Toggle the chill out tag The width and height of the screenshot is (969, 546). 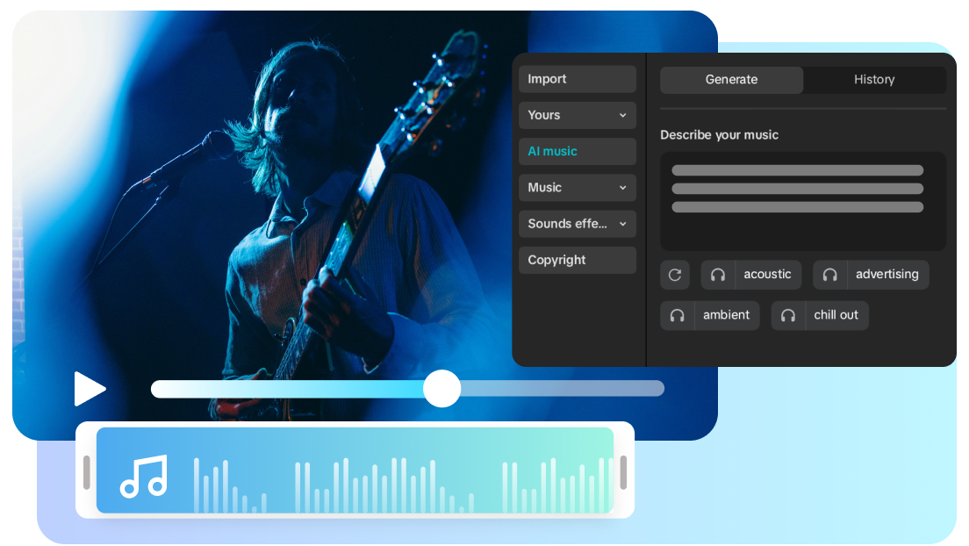(x=836, y=315)
